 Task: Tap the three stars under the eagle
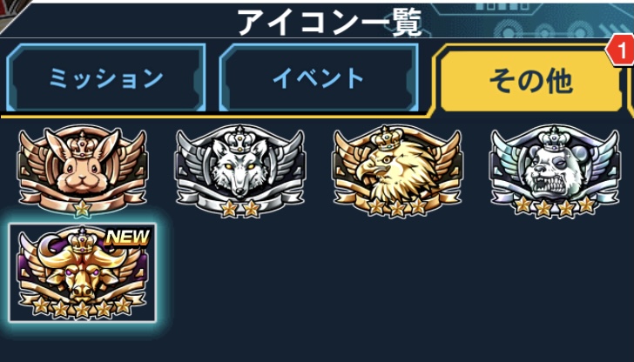coord(397,207)
